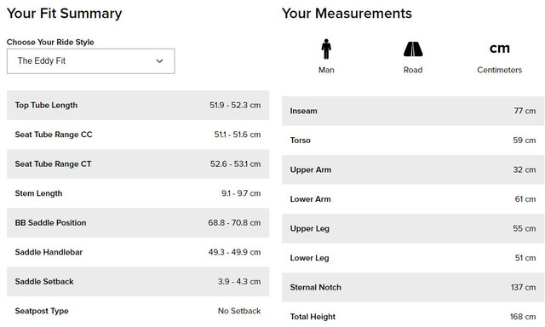Screen dimensions: 545x327
Task: Select the Top Tube Length row label
Action: (46, 106)
